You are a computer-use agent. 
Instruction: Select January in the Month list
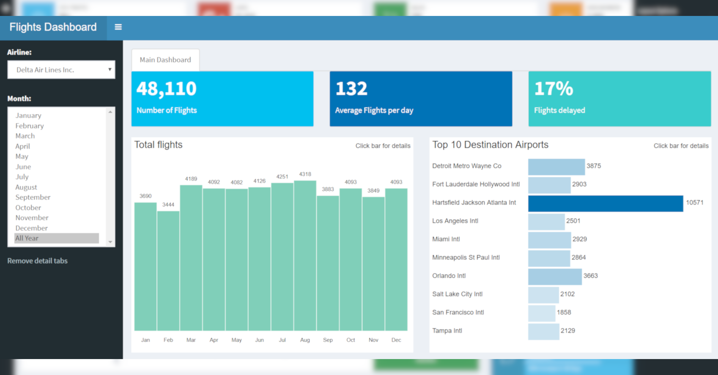tap(28, 115)
